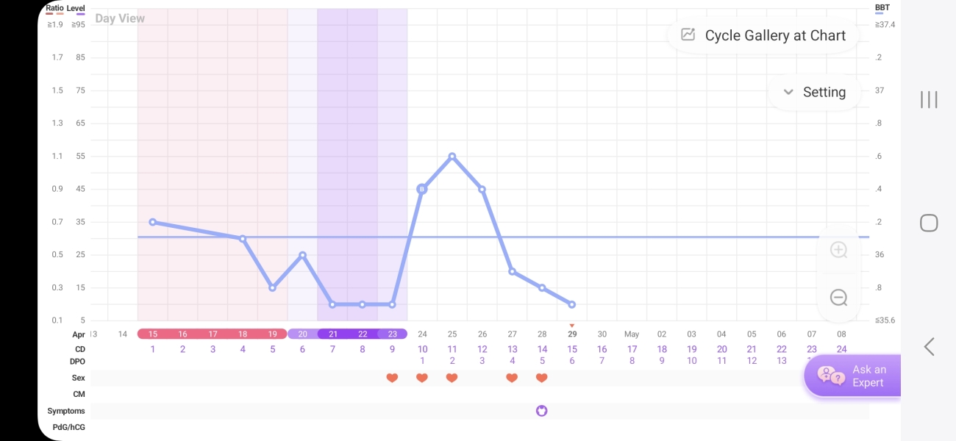Tap the heart icon under April 28
The image size is (956, 441).
542,378
